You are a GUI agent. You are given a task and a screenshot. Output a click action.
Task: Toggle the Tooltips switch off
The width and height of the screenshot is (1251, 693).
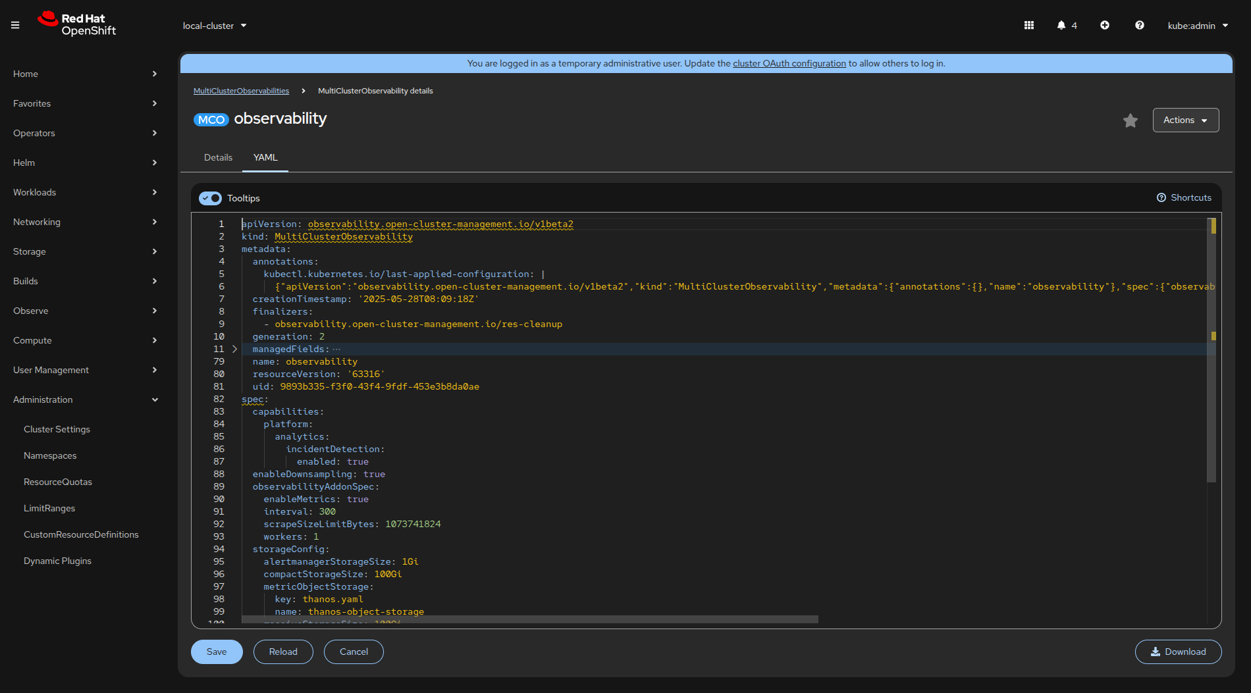tap(211, 198)
